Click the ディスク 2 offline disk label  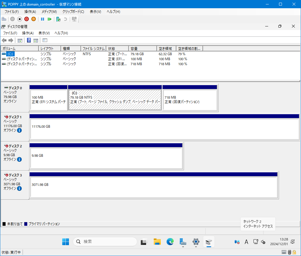pyautogui.click(x=15, y=146)
